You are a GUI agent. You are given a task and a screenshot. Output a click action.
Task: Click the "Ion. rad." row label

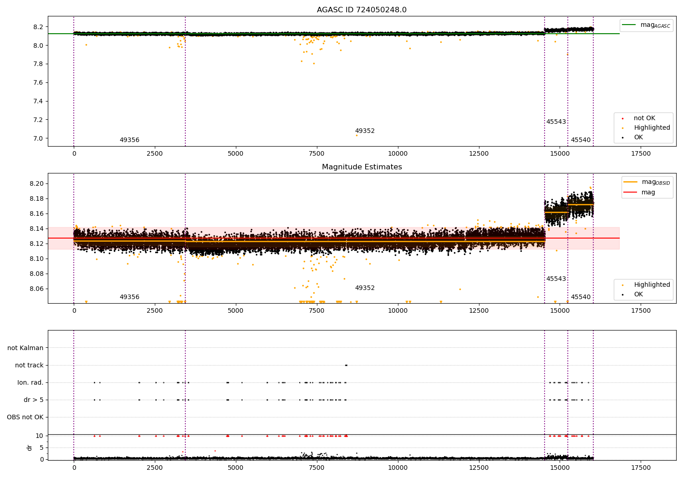(x=31, y=383)
